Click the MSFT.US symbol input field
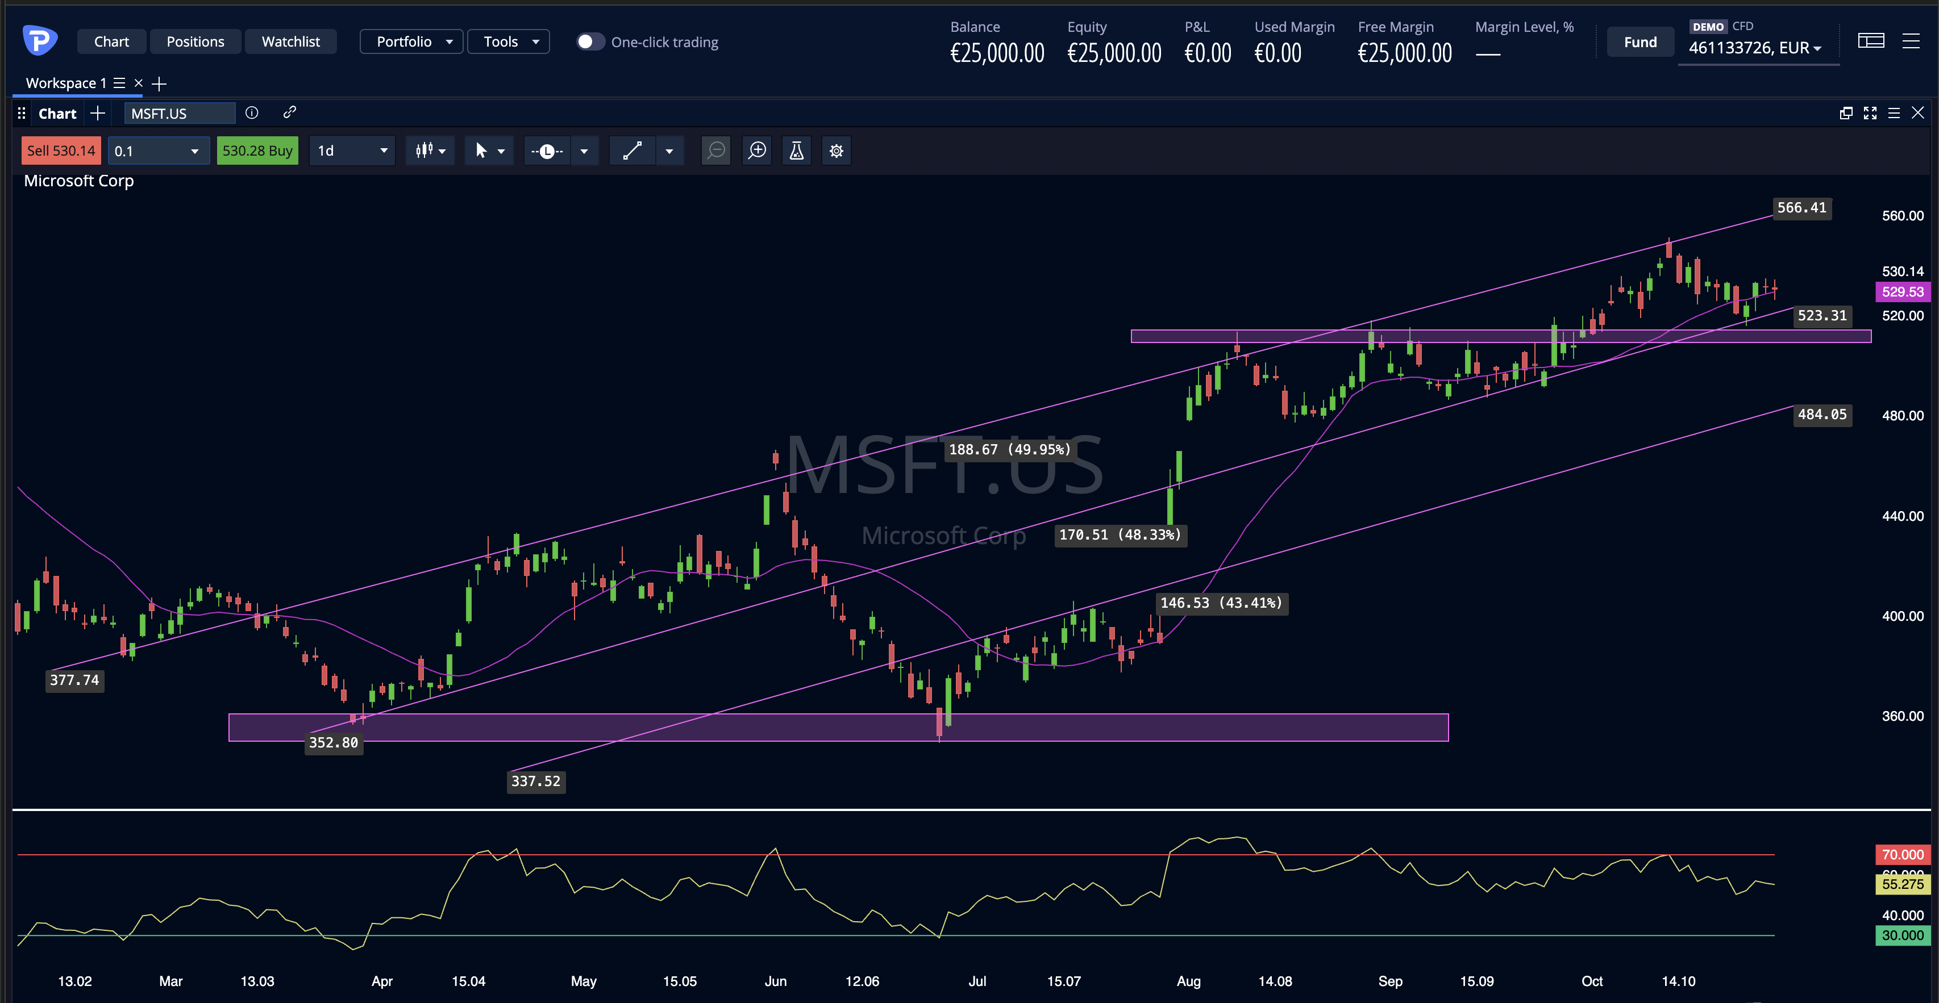 pos(179,113)
